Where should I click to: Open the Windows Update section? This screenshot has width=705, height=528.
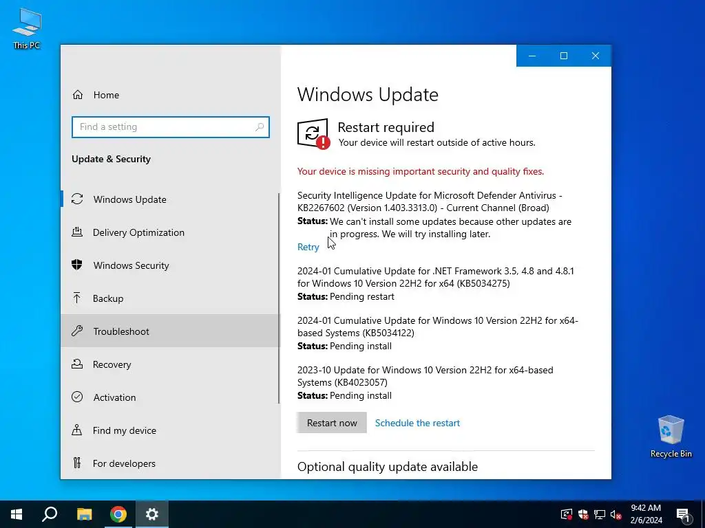170,199
